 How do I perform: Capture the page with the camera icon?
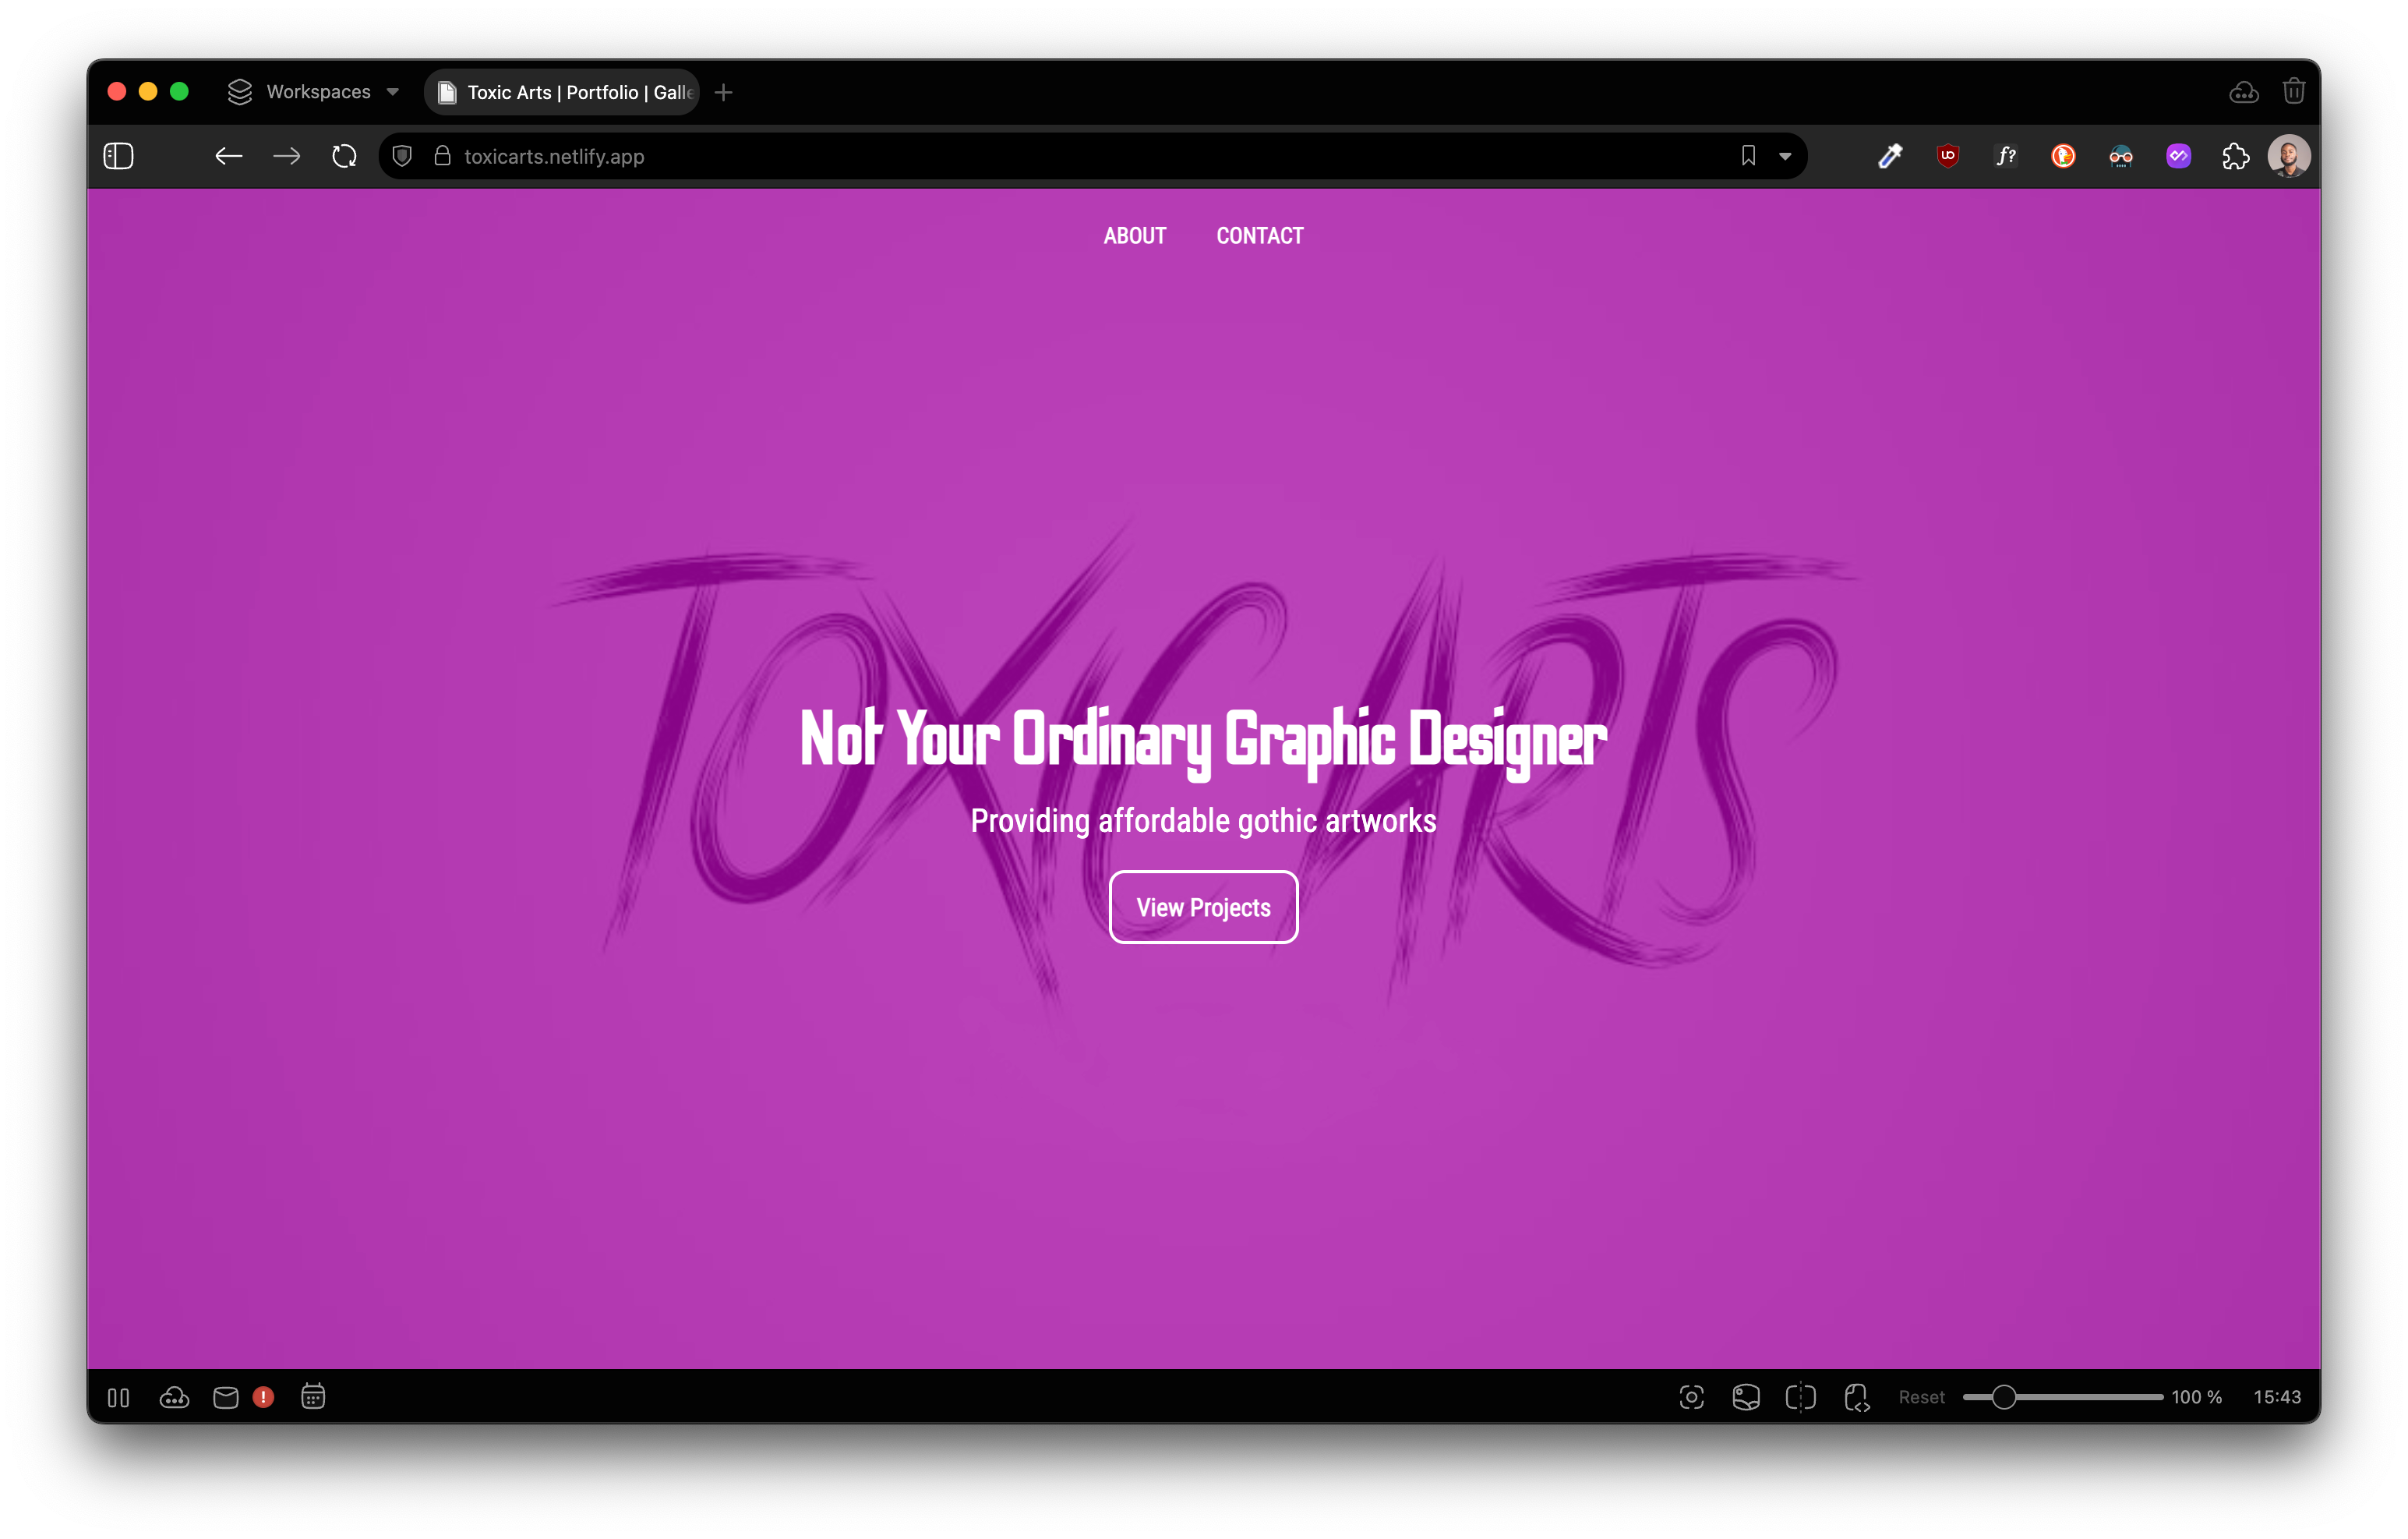point(1692,1398)
